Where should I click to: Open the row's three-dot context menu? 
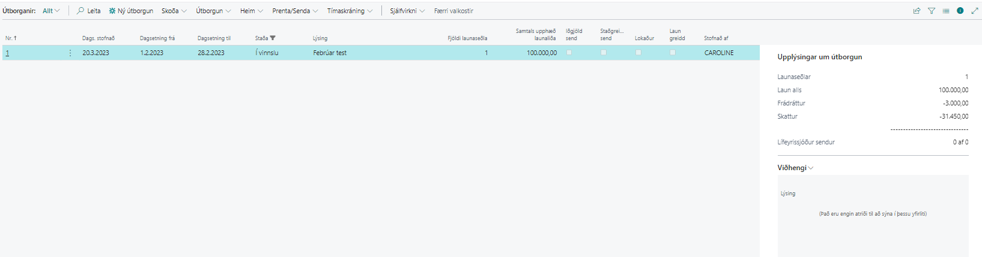(x=70, y=53)
